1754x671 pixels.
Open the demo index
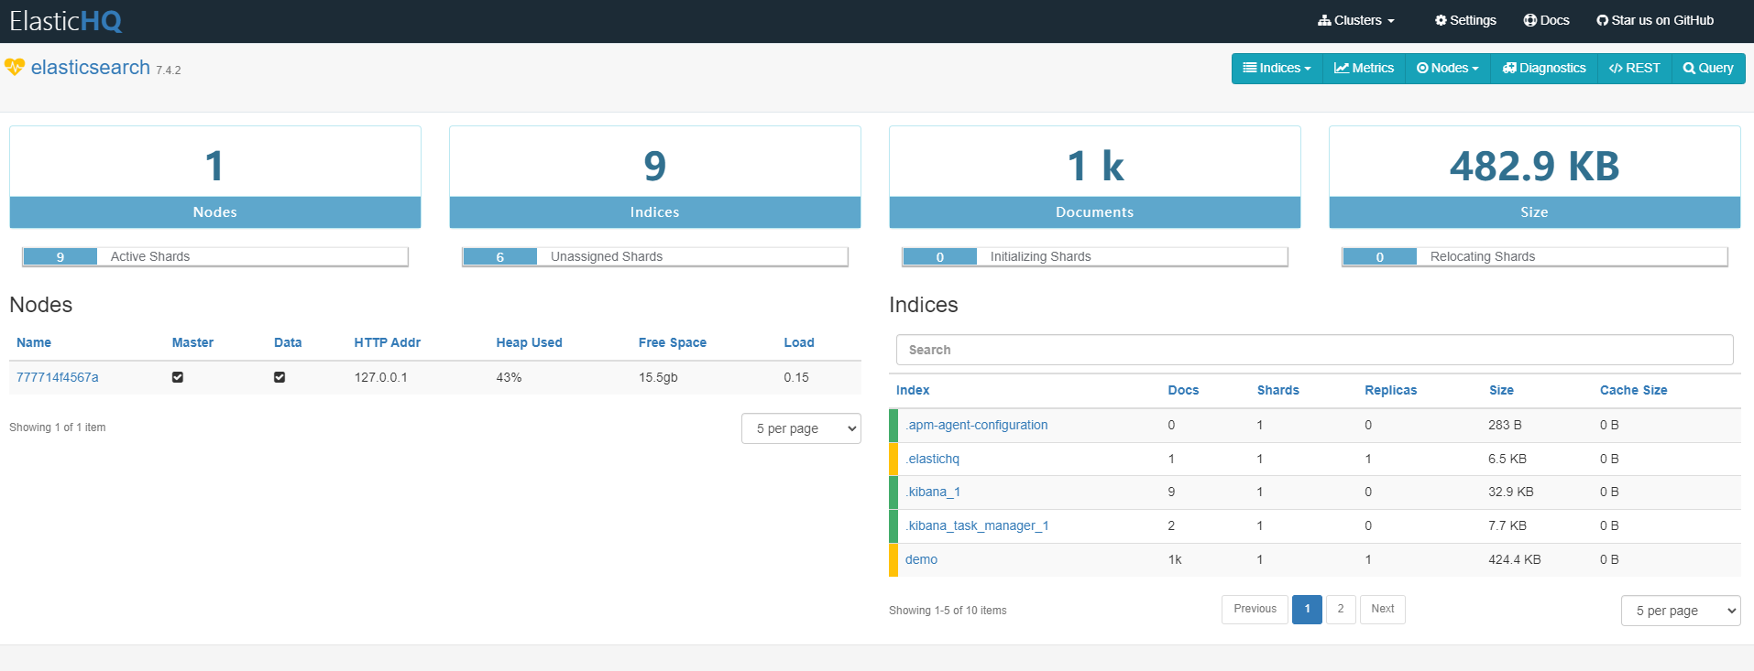pyautogui.click(x=921, y=559)
